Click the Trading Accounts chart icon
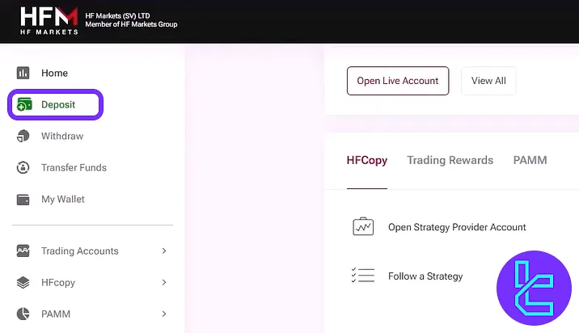579x333 pixels. point(23,251)
